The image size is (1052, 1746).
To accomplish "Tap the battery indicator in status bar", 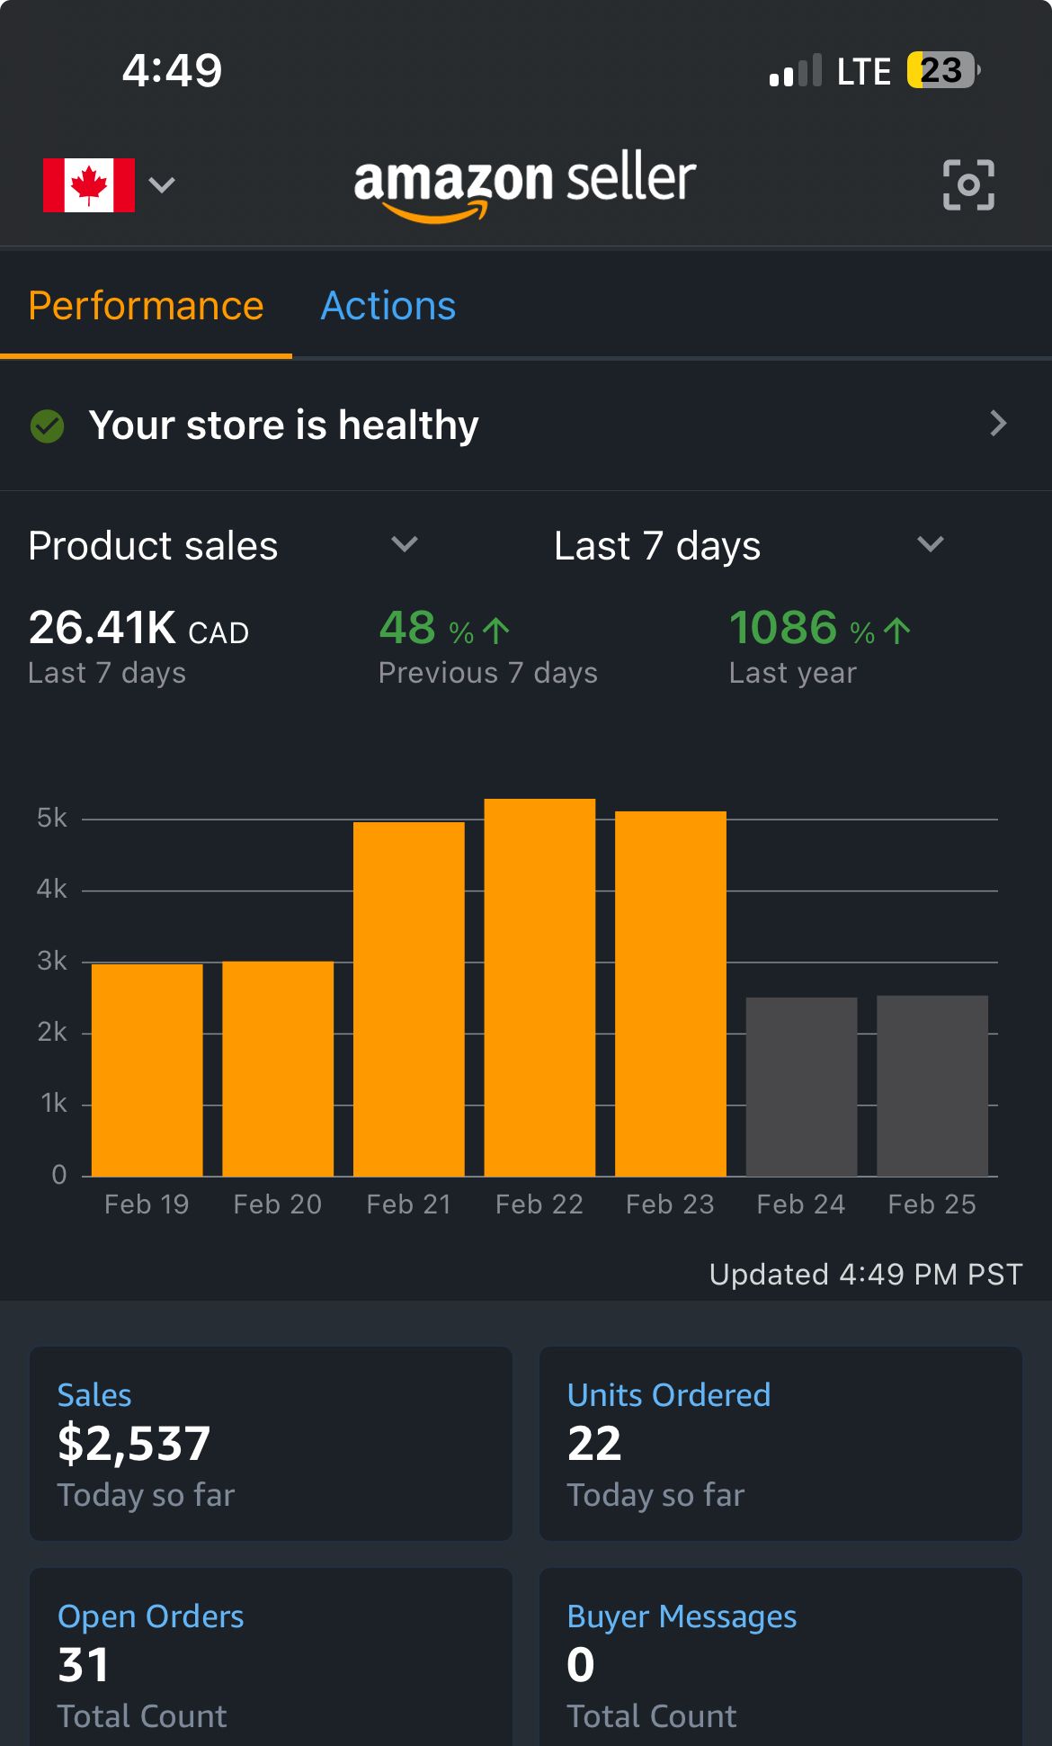I will [x=941, y=70].
